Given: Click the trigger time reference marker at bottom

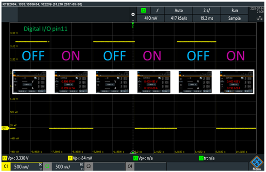Looking at the screenshot, I should [133, 152].
